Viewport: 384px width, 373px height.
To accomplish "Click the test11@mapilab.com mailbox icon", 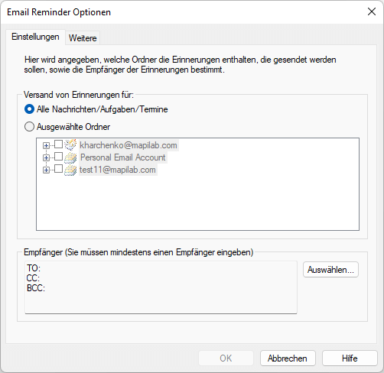I will pyautogui.click(x=70, y=170).
